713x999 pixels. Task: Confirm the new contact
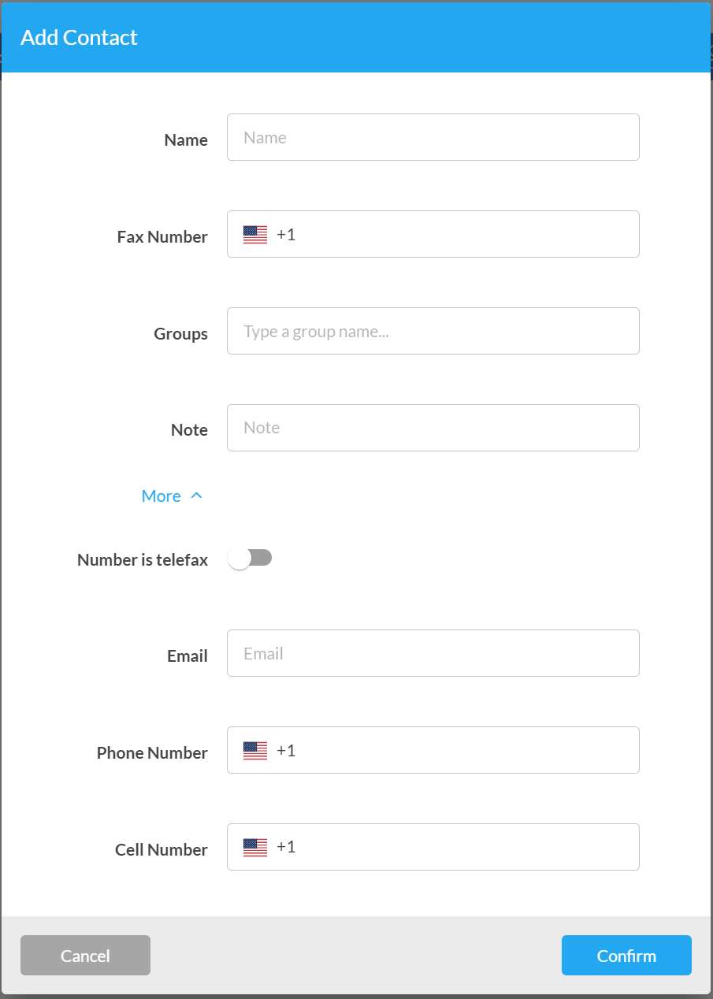626,956
